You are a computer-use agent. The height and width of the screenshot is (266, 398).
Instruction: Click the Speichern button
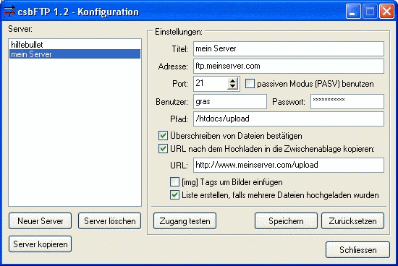point(286,221)
